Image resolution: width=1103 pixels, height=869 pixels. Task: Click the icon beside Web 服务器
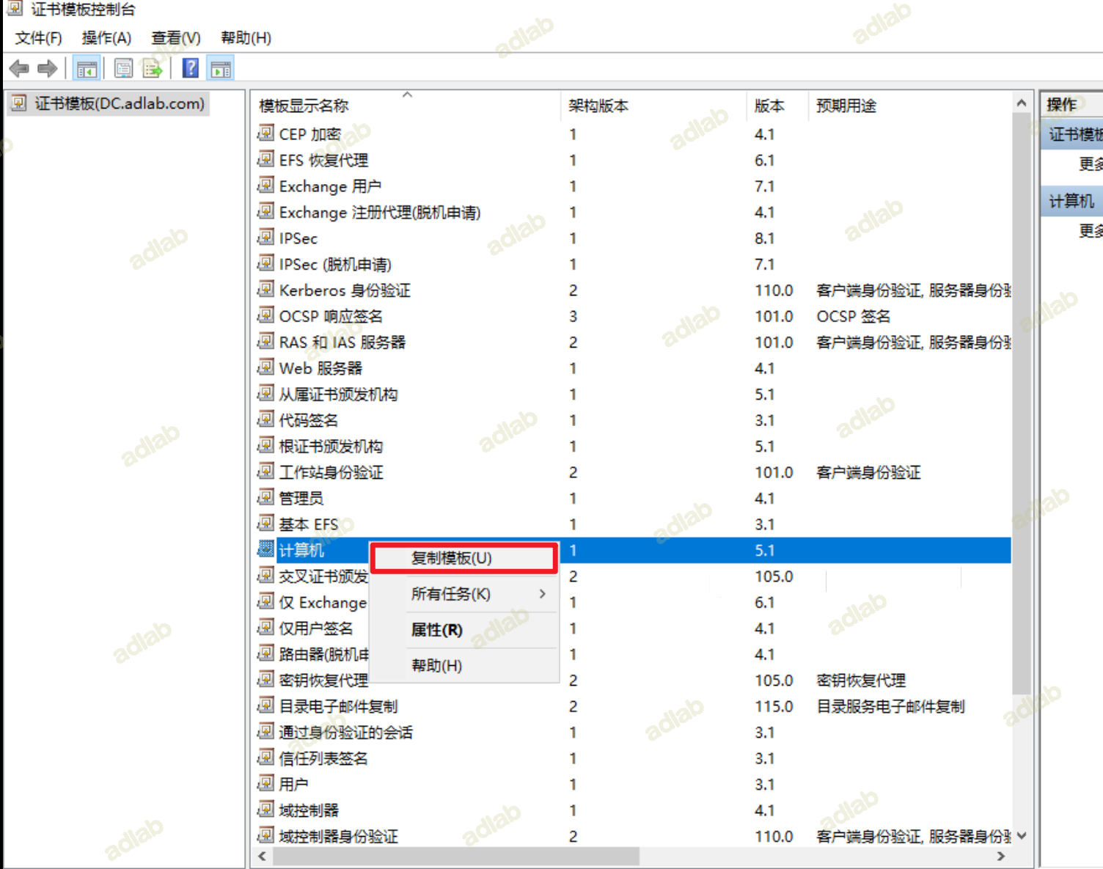(265, 367)
